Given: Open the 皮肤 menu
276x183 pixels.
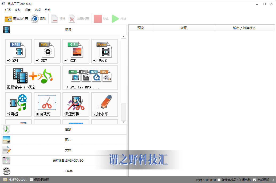Looking at the screenshot, I should (18, 10).
